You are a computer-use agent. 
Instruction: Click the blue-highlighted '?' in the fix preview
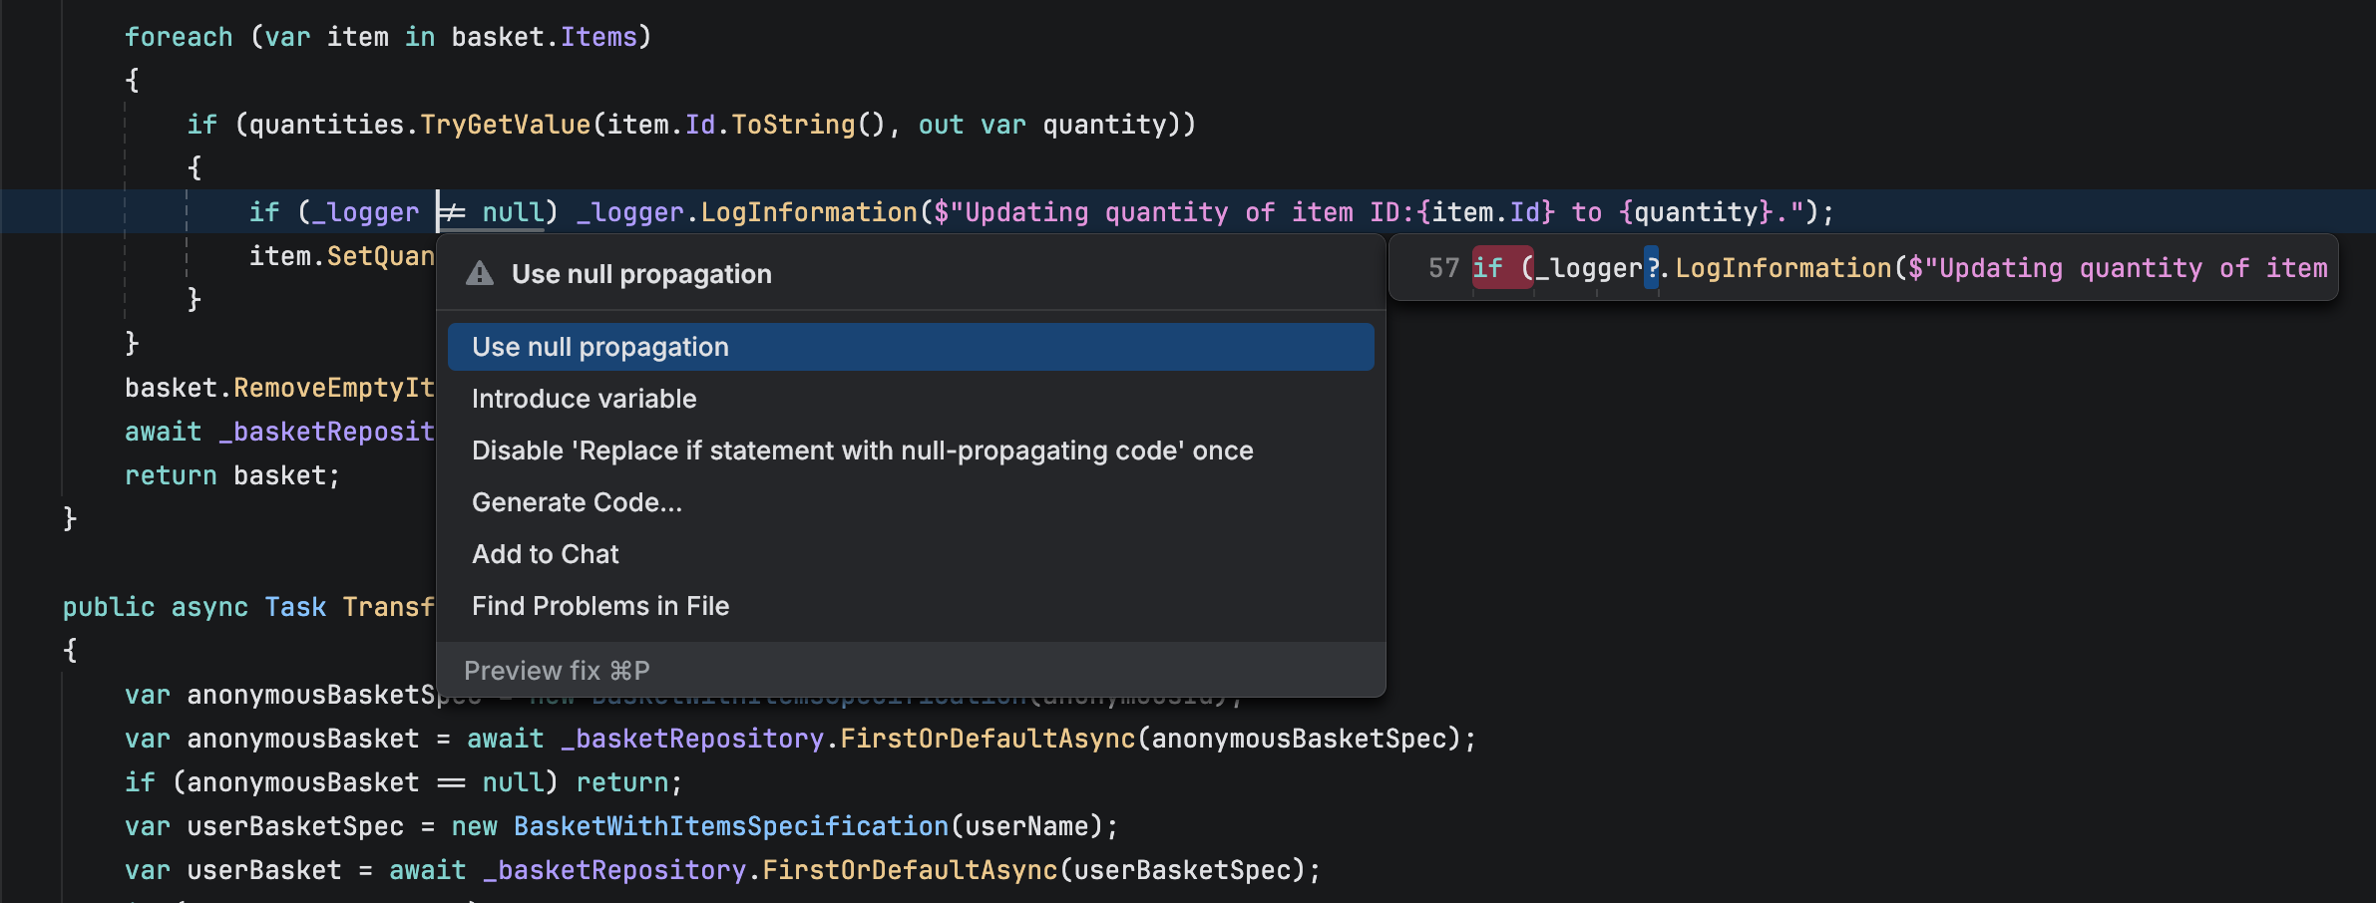1653,267
